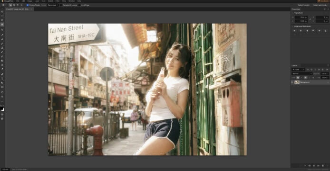Click the Select Subject button
This screenshot has height=171, width=330.
303,5
